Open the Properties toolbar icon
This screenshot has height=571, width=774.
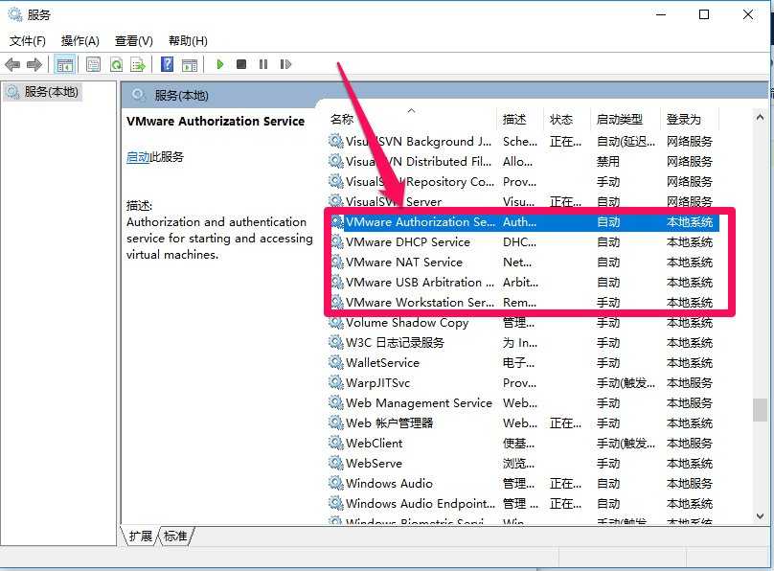point(93,64)
